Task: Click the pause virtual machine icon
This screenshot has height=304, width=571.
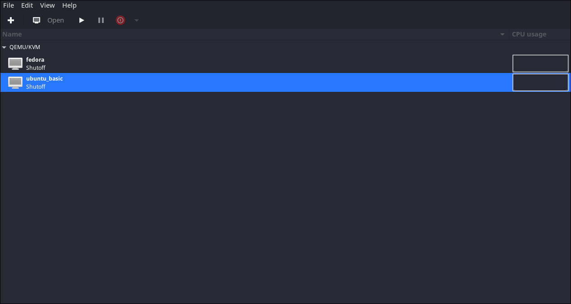Action: pyautogui.click(x=101, y=20)
